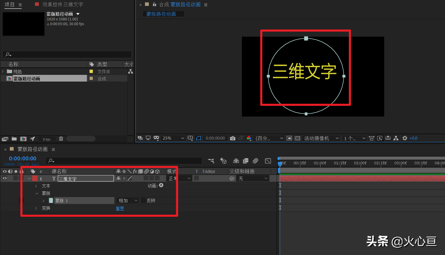Image resolution: width=445 pixels, height=255 pixels.
Task: Click the animate play arrow next to 动画
Action: (x=161, y=185)
